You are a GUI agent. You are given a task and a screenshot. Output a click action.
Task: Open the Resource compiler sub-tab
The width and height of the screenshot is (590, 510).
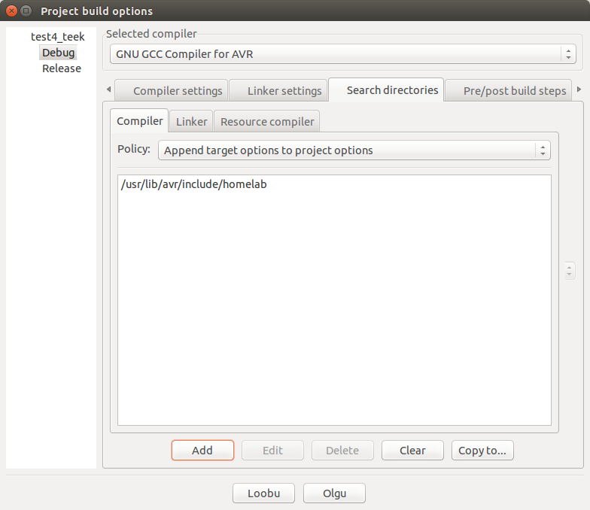click(x=267, y=122)
